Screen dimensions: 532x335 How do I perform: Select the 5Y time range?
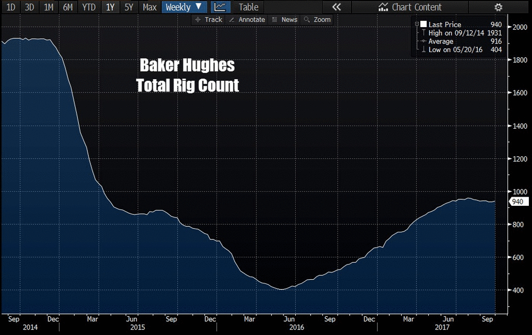click(x=129, y=7)
